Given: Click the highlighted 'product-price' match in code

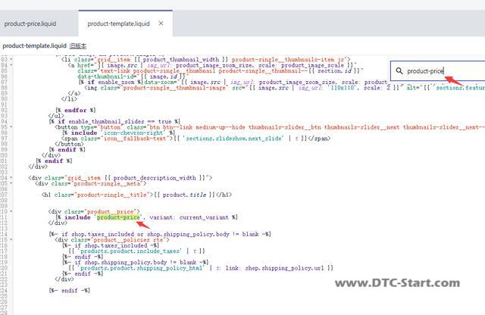Looking at the screenshot, I should (118, 217).
